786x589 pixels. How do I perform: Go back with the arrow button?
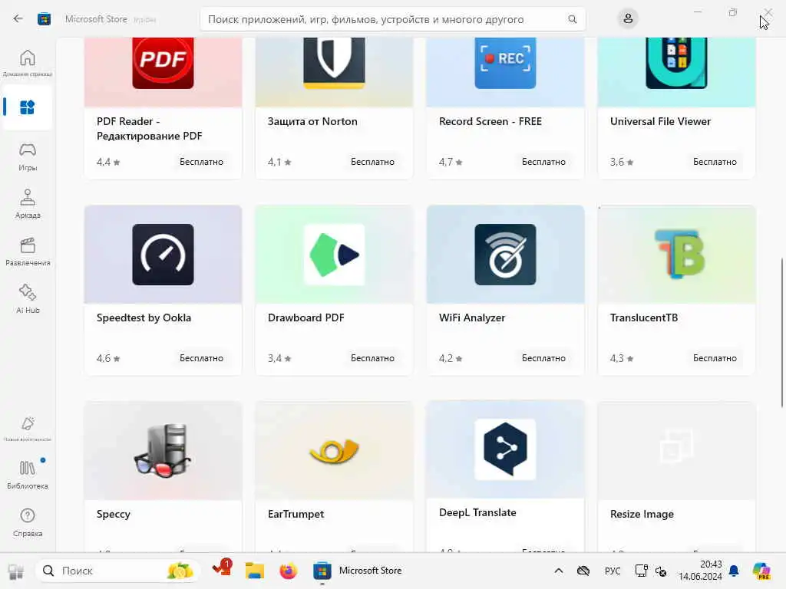pyautogui.click(x=18, y=19)
